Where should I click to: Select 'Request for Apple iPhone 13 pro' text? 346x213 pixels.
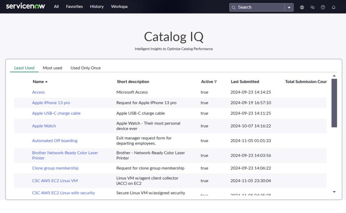(146, 103)
